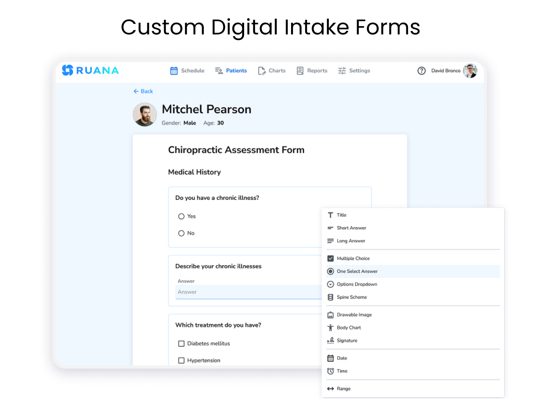Click the Settings sliders icon
547x399 pixels.
(342, 70)
